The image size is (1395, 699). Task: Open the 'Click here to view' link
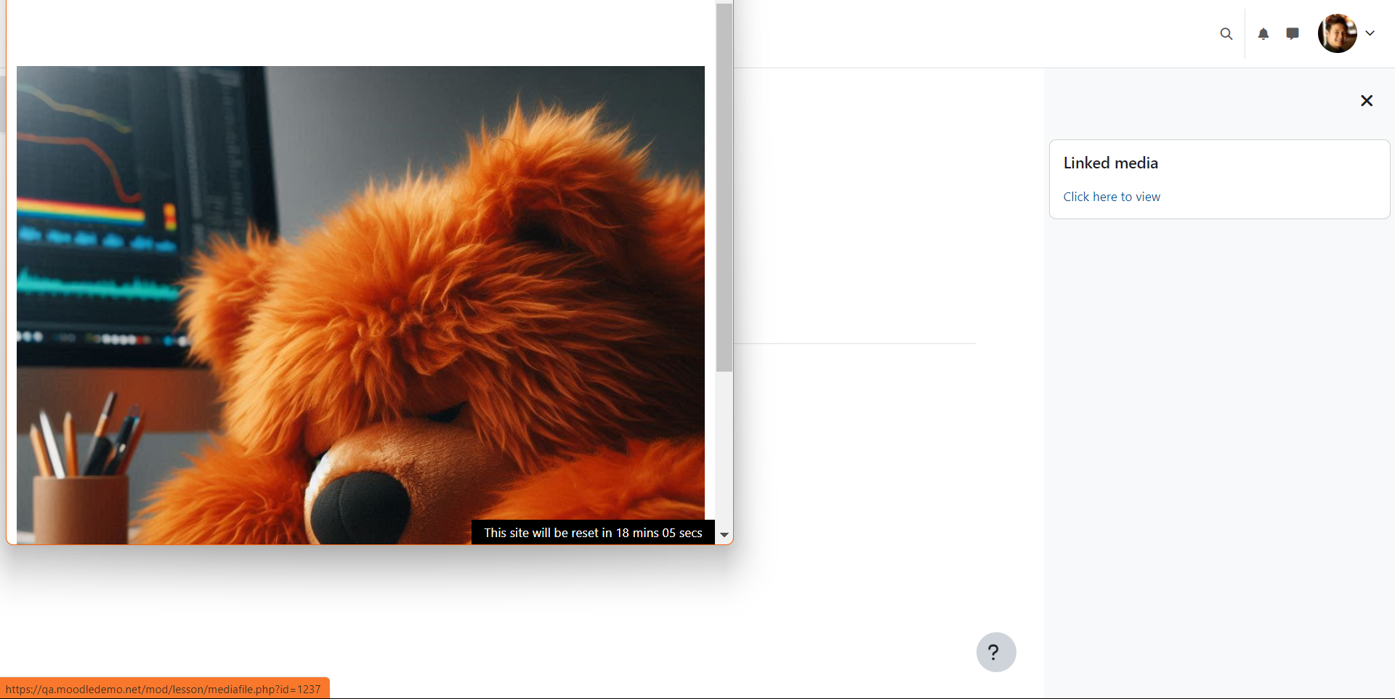pos(1112,197)
